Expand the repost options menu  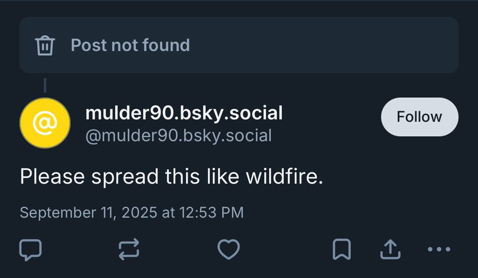click(129, 248)
